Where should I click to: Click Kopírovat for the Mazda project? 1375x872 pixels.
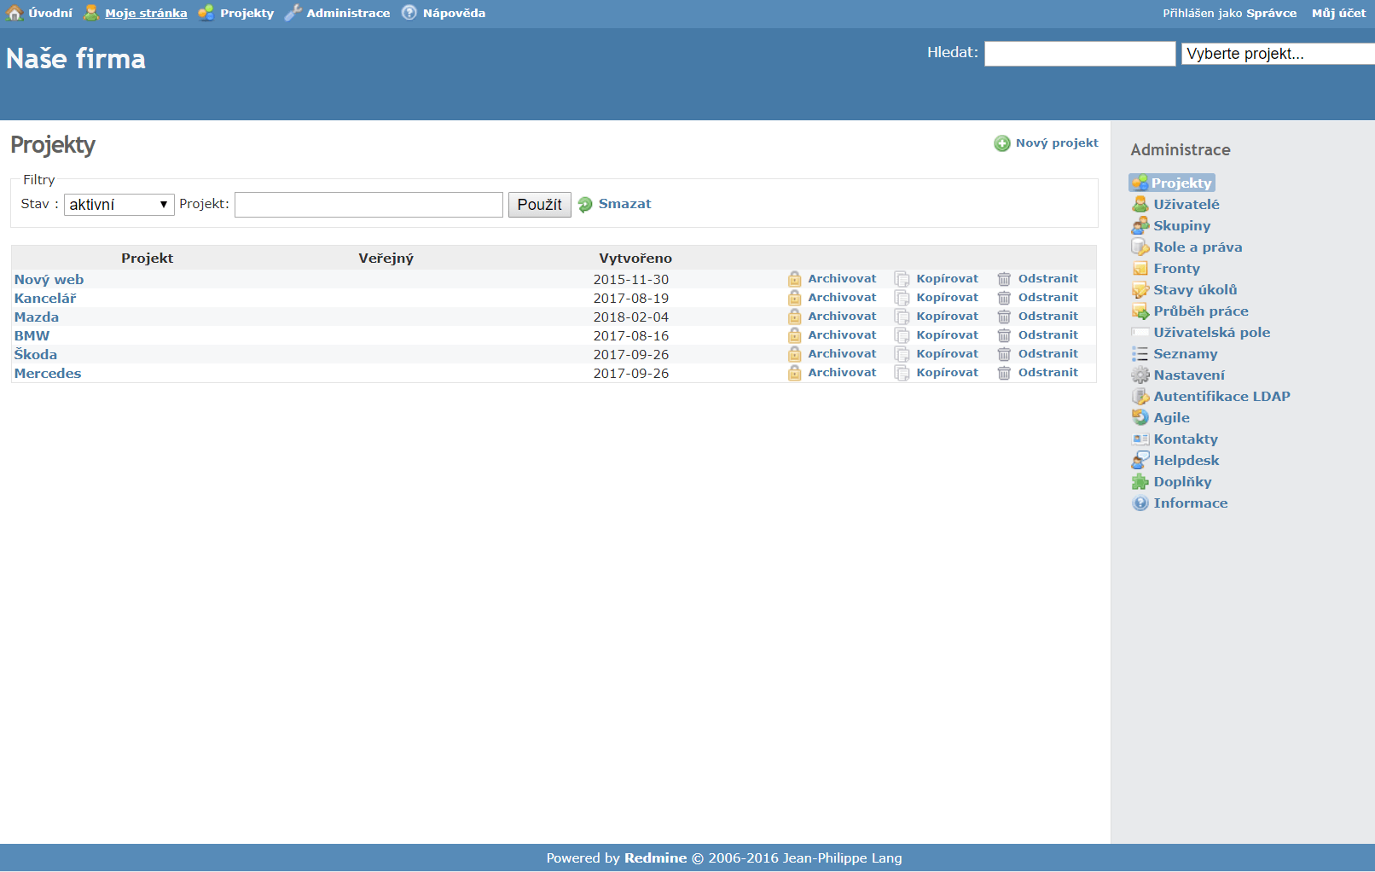(947, 317)
